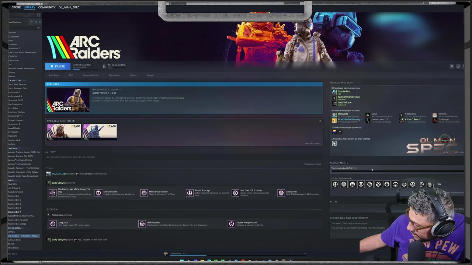Select Resident Evil 4 in the library list
The height and width of the screenshot is (265, 472).
[x=15, y=212]
